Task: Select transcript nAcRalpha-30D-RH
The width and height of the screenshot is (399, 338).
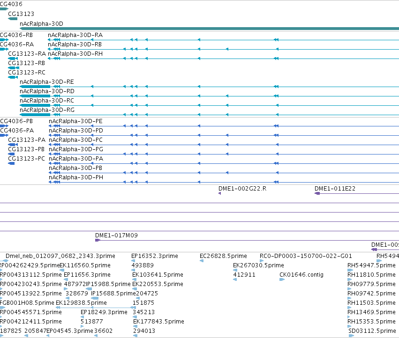Action: tap(75, 54)
